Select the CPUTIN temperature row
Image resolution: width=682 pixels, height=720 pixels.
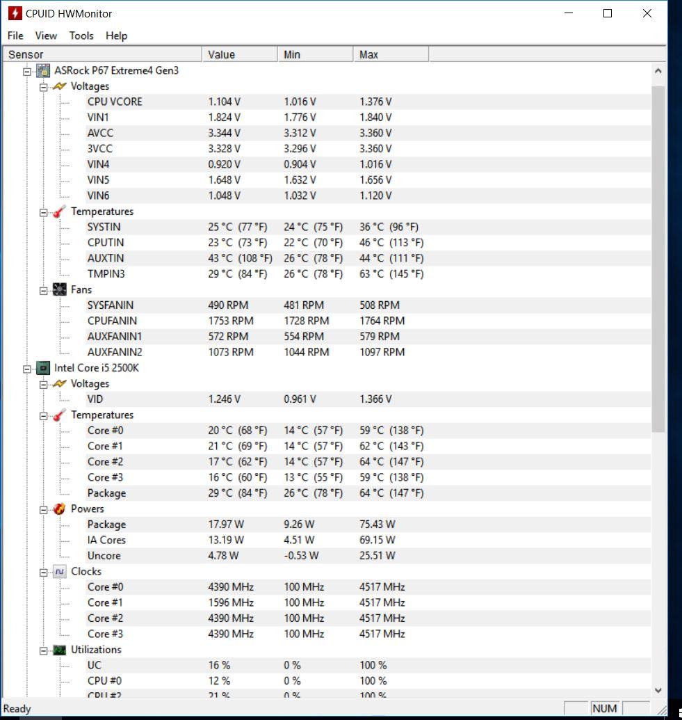pos(368,243)
